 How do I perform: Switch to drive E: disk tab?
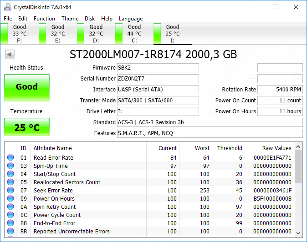click(x=57, y=34)
